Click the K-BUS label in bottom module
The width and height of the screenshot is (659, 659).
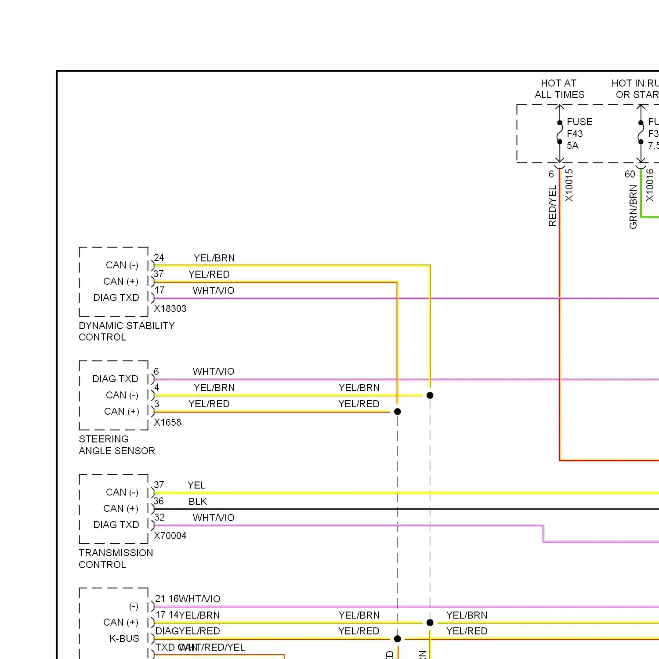124,638
